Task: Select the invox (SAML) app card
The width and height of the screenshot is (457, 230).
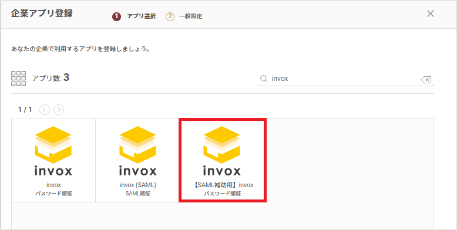Action: tap(137, 160)
